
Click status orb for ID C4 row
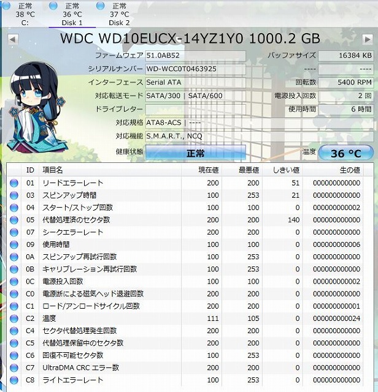(14, 331)
